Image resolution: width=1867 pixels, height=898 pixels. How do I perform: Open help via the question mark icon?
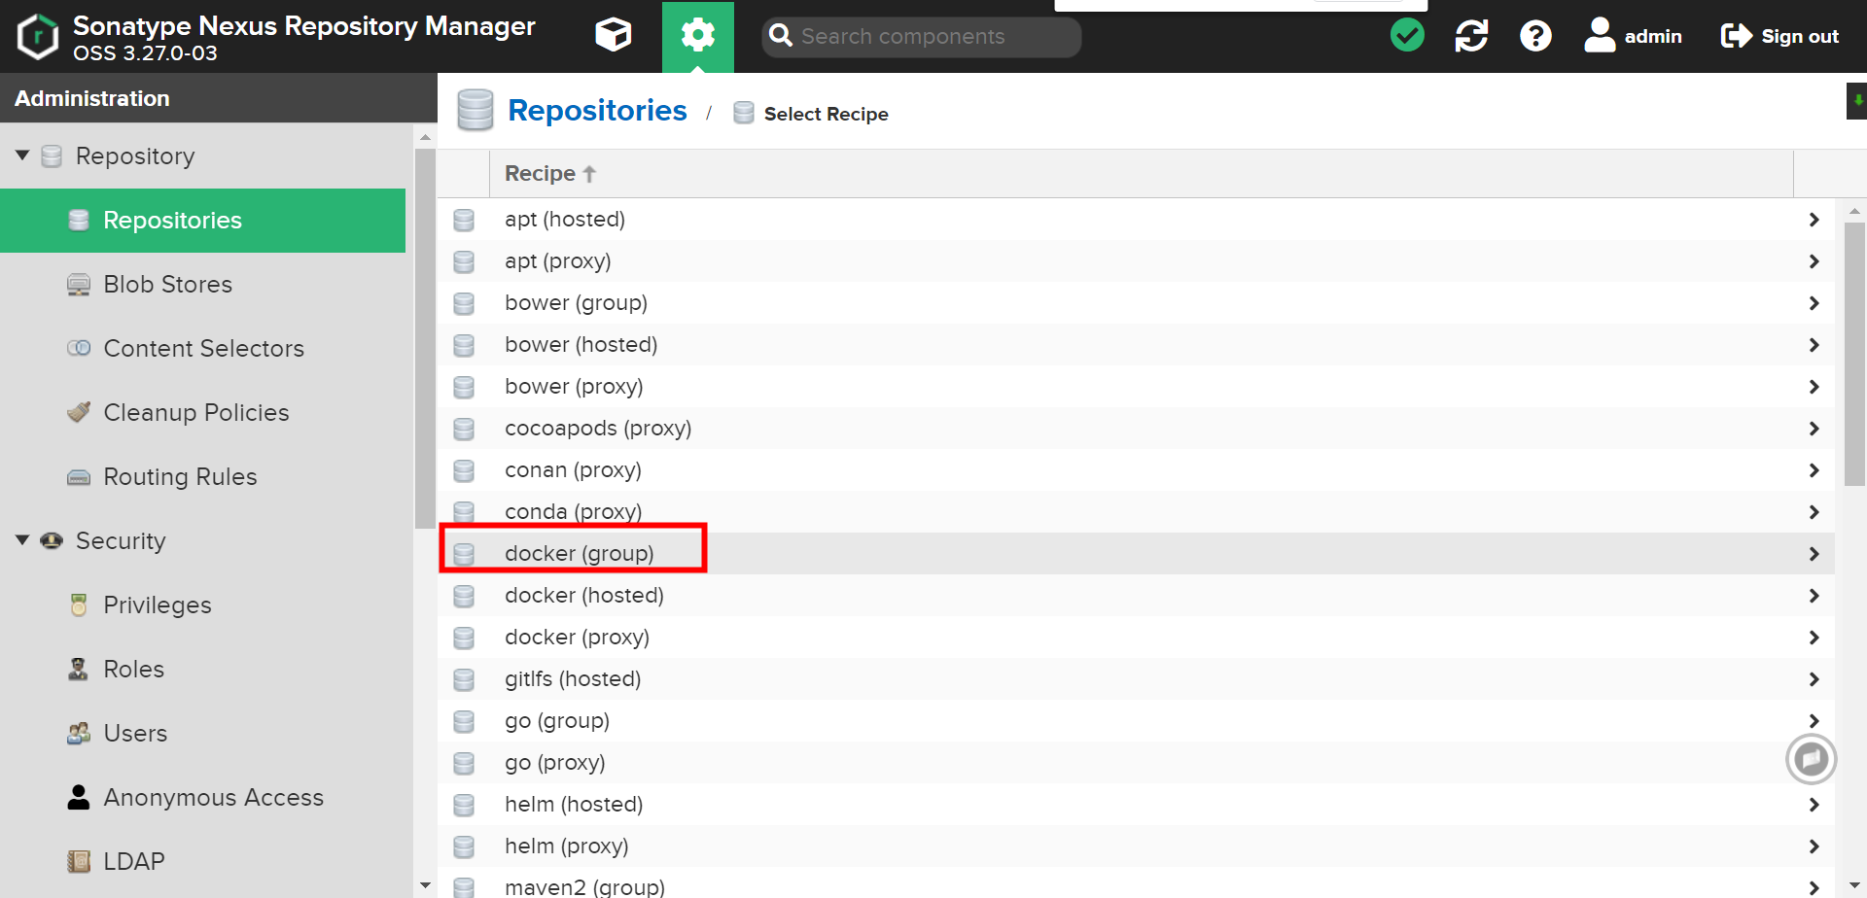[1534, 35]
